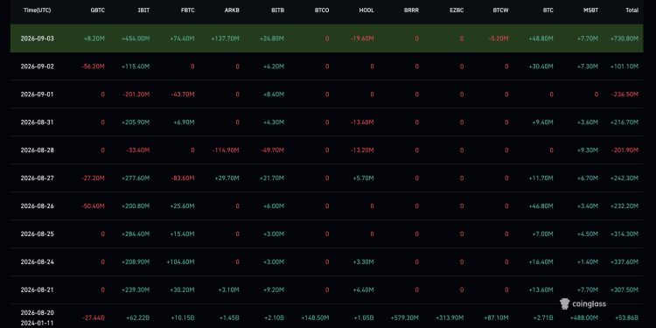Click the -5.20M BTCW value
The image size is (656, 328).
[499, 38]
